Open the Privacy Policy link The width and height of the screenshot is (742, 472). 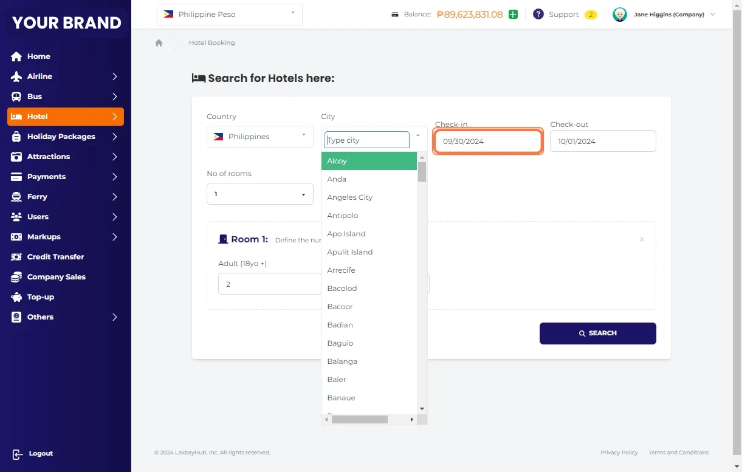[x=619, y=453]
